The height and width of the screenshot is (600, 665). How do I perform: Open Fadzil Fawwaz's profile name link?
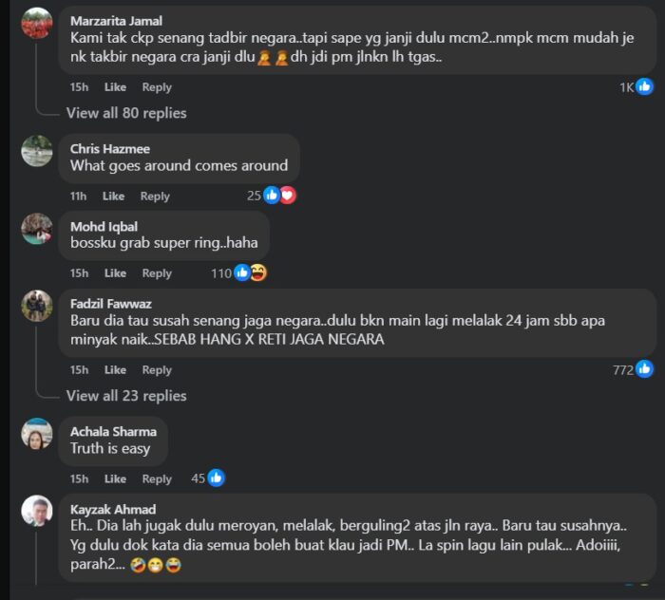(111, 304)
